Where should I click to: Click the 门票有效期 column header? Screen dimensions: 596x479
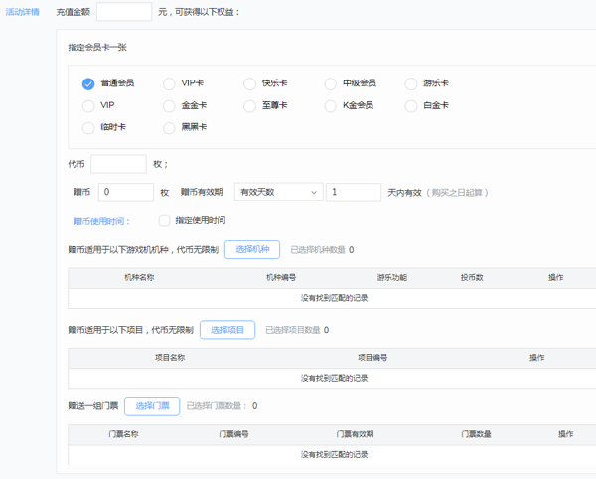(355, 434)
